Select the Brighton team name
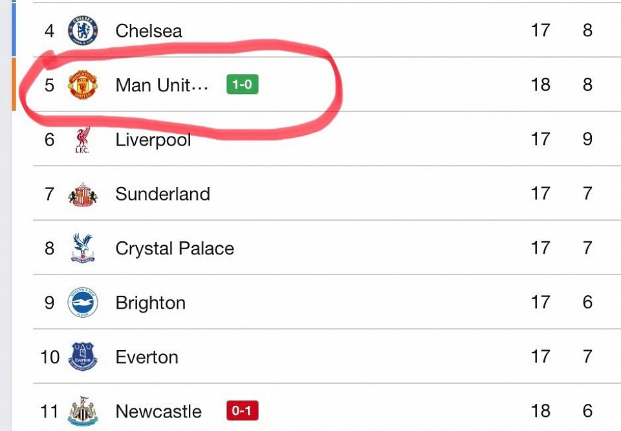This screenshot has height=431, width=621. 150,303
